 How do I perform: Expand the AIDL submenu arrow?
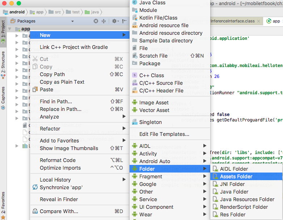(205, 146)
